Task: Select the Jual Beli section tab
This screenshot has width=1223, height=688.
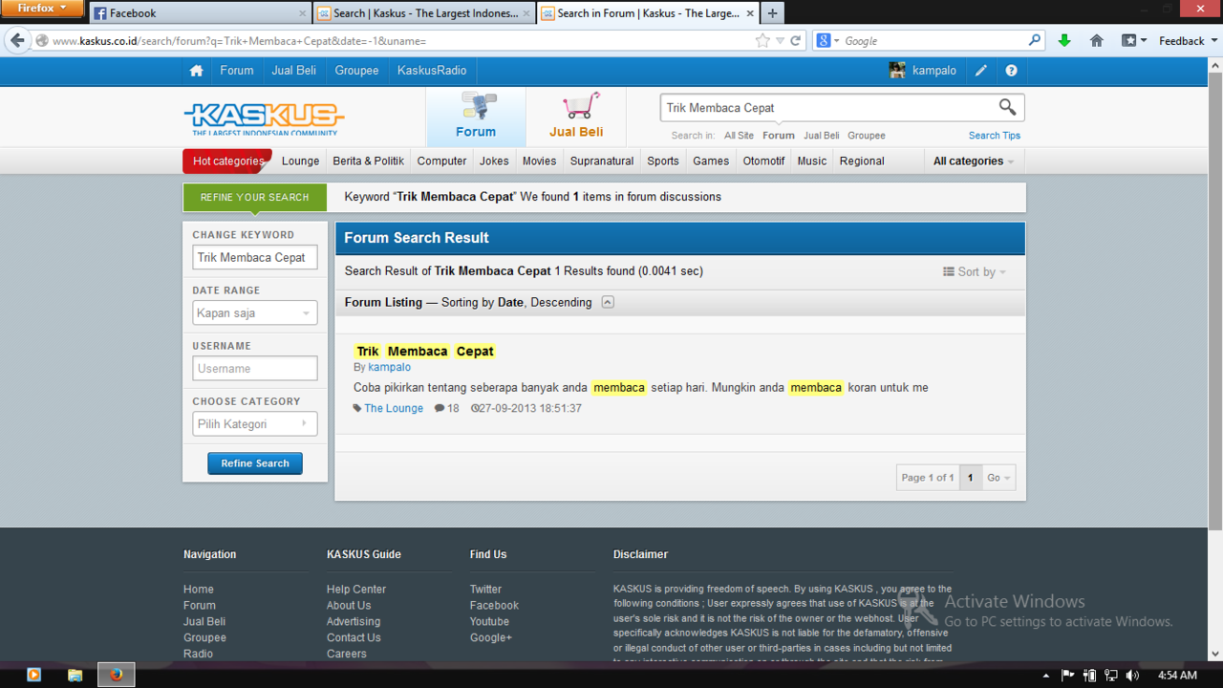Action: point(576,117)
